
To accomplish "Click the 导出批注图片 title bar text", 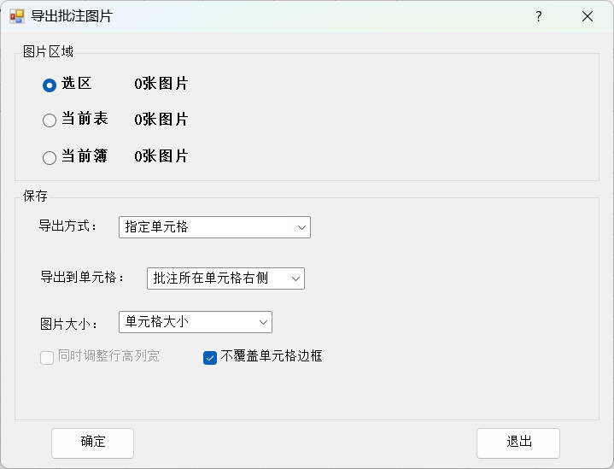I will (71, 16).
